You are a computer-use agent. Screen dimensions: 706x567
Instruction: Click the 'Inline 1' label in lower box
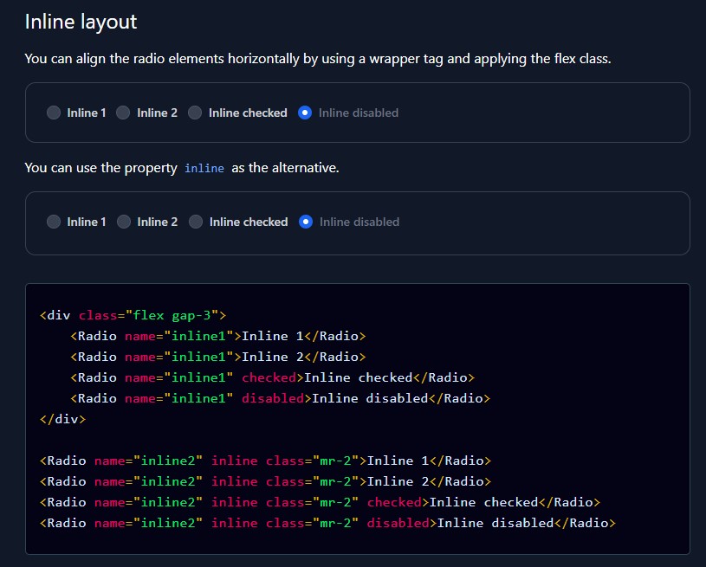87,222
